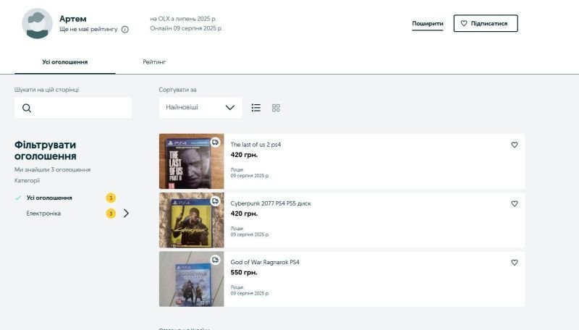579x330 pixels.
Task: Switch to list view layout
Action: (256, 108)
